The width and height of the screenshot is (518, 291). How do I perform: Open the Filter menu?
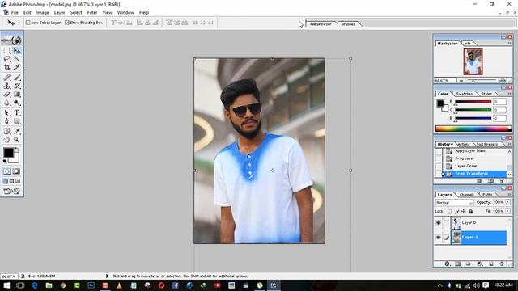[x=92, y=13]
